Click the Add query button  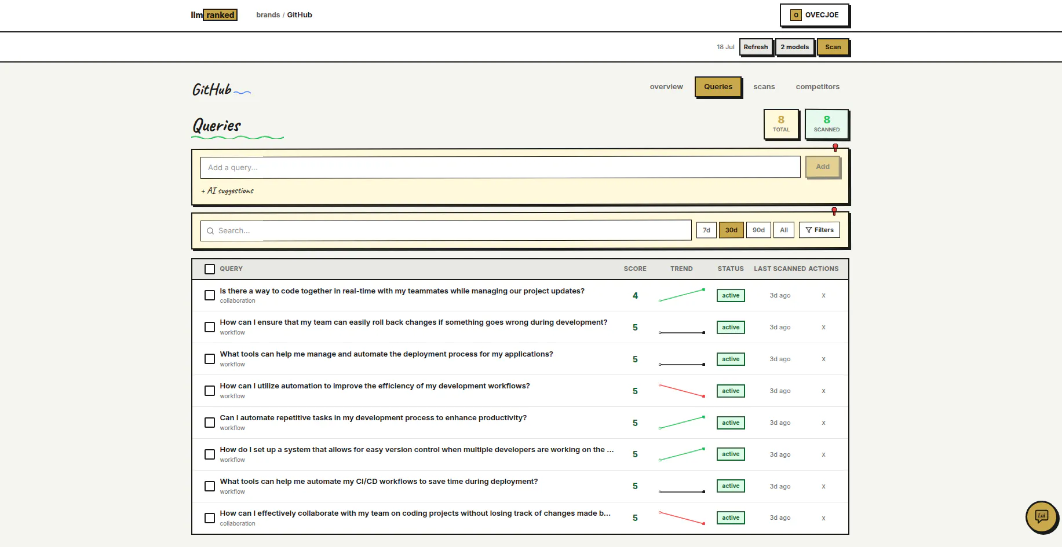[x=823, y=167]
